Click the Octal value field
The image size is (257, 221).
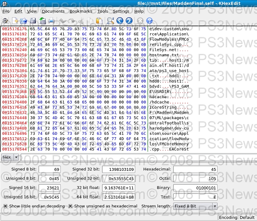tap(195, 178)
